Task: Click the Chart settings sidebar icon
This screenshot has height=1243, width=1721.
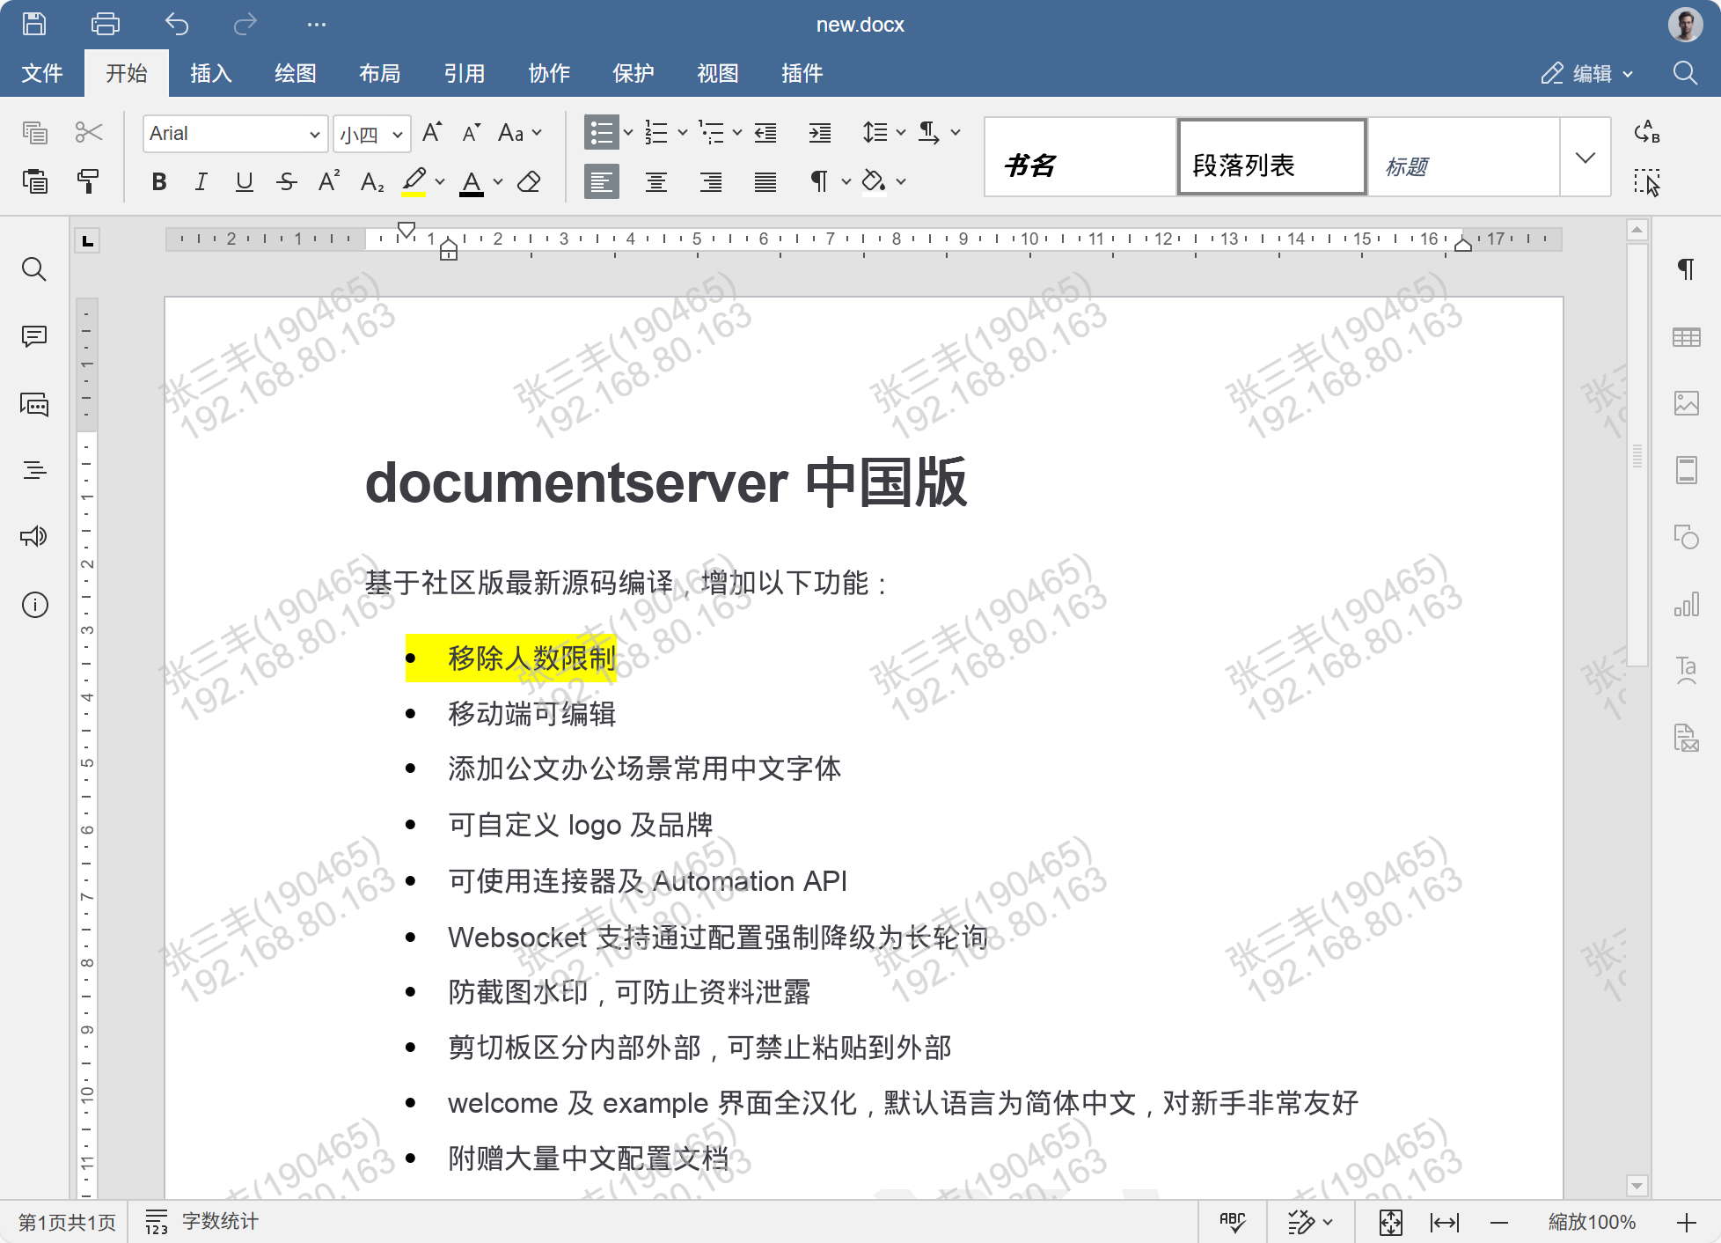Action: 1686,605
